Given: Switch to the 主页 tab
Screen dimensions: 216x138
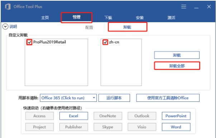Looking at the screenshot, I should pyautogui.click(x=45, y=18).
